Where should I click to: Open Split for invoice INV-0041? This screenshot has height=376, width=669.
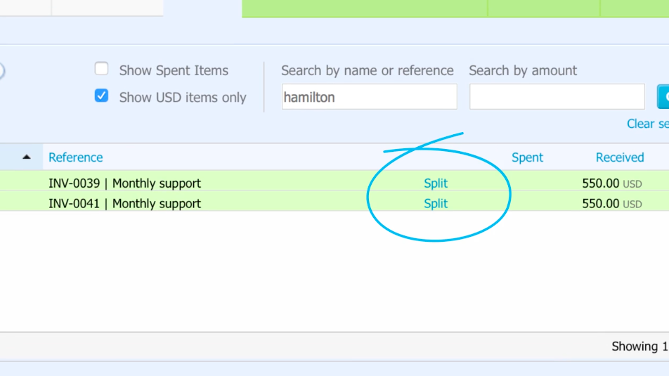(436, 204)
